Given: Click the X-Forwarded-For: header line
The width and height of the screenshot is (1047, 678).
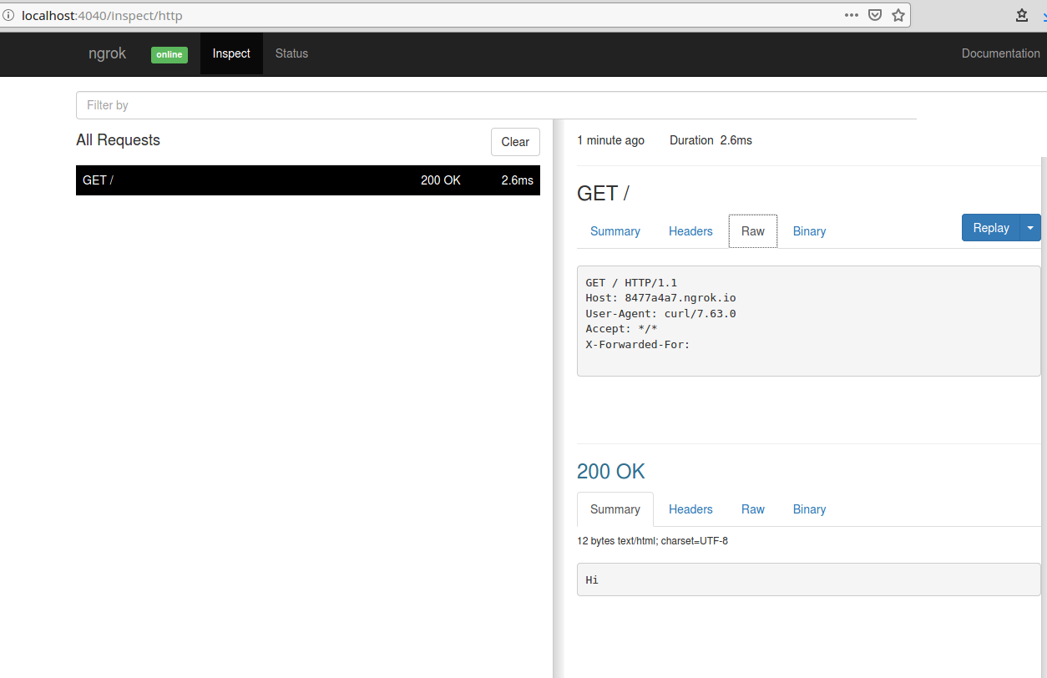Looking at the screenshot, I should 638,344.
